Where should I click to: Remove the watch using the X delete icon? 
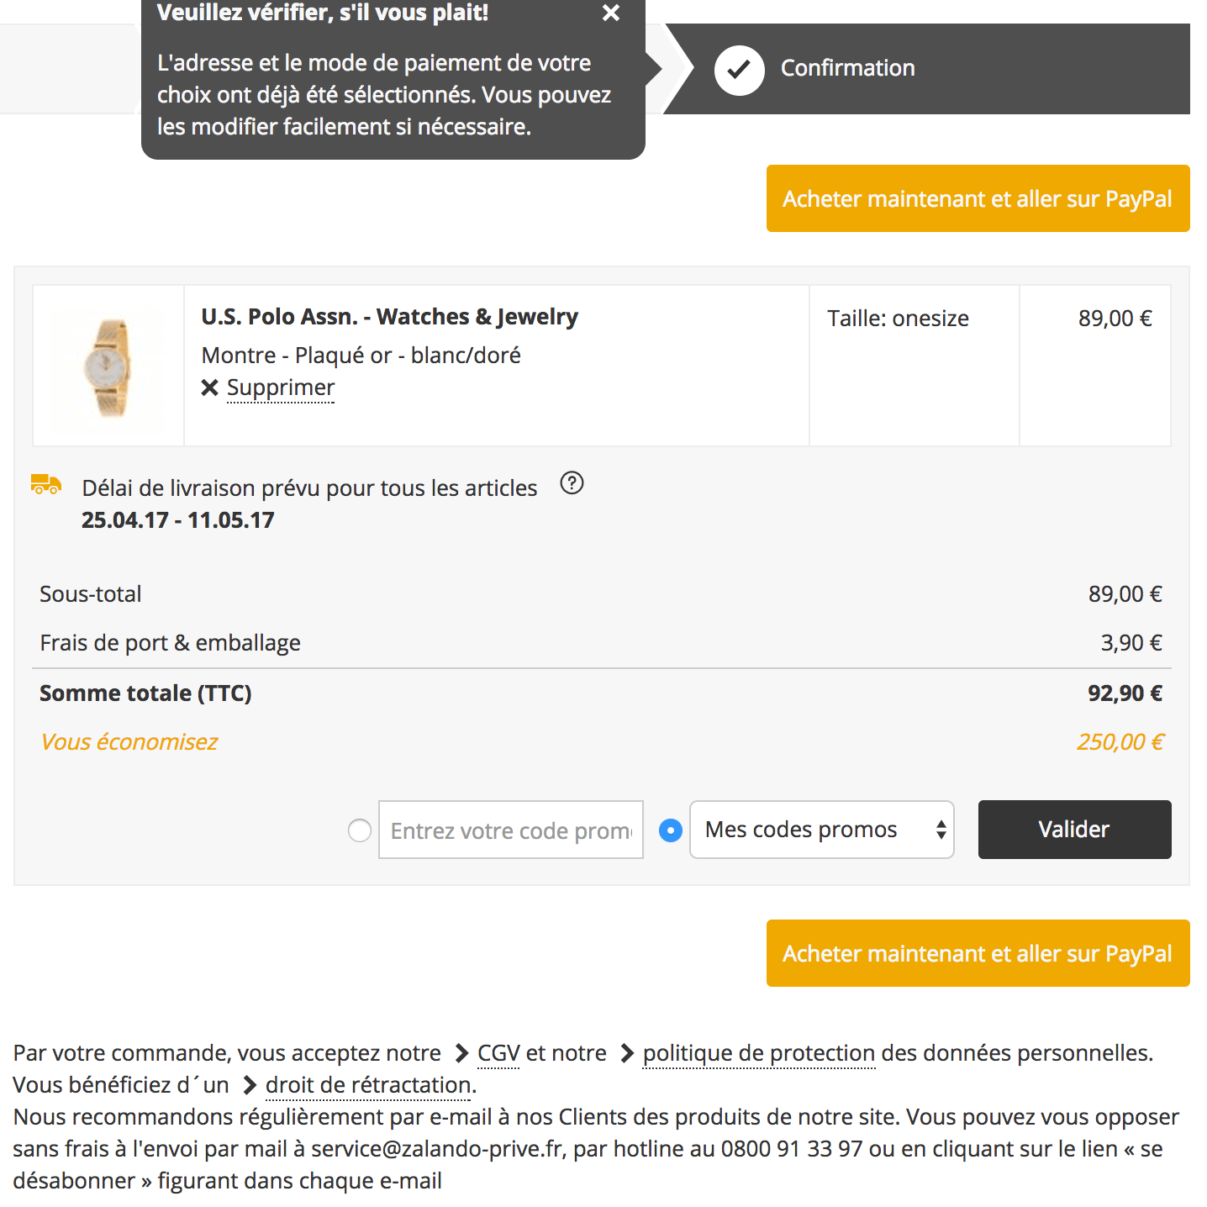click(x=209, y=387)
